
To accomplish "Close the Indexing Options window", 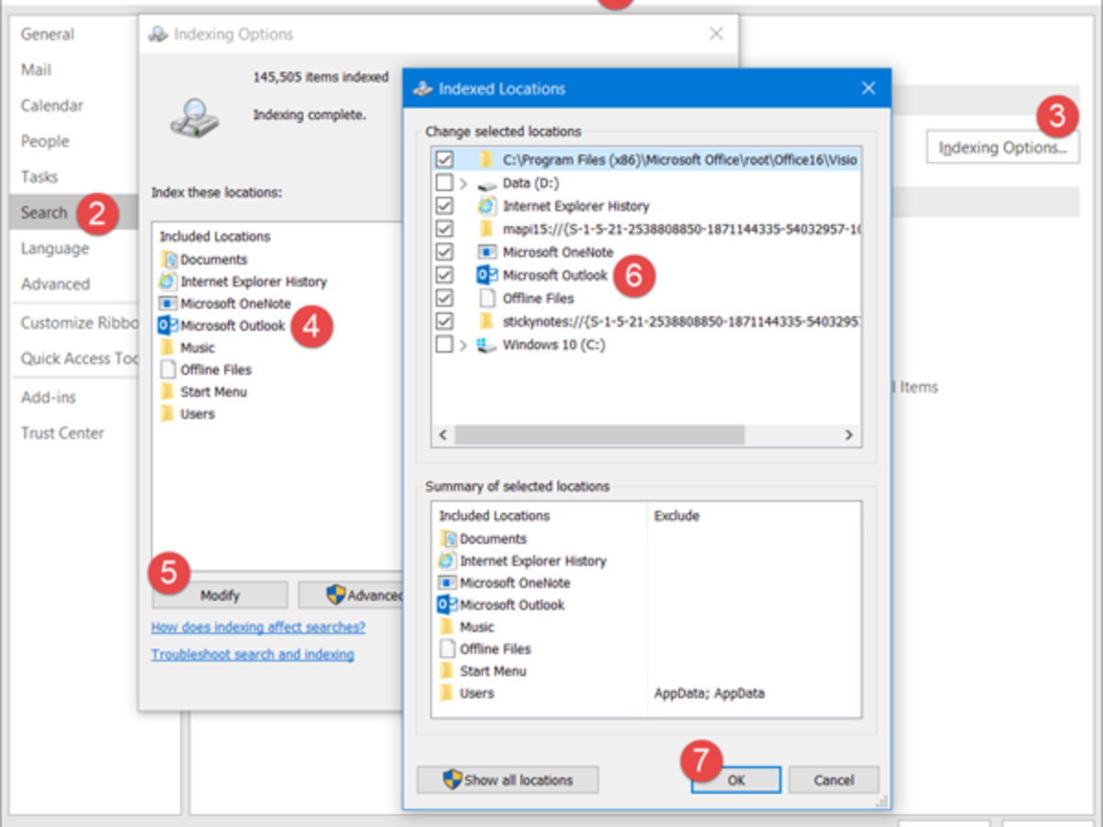I will (716, 34).
